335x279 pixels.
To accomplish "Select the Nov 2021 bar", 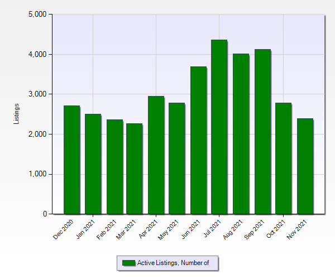I will [x=305, y=166].
